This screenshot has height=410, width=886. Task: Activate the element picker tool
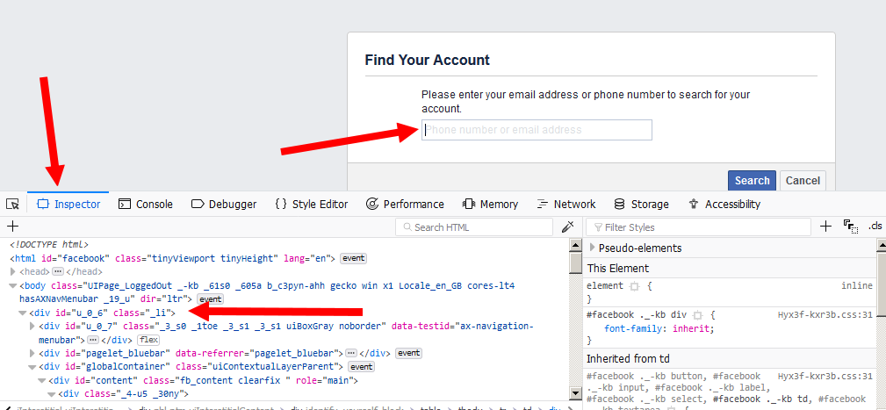point(12,205)
